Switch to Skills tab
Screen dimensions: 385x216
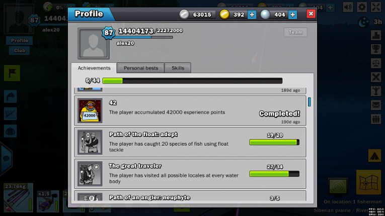point(178,68)
